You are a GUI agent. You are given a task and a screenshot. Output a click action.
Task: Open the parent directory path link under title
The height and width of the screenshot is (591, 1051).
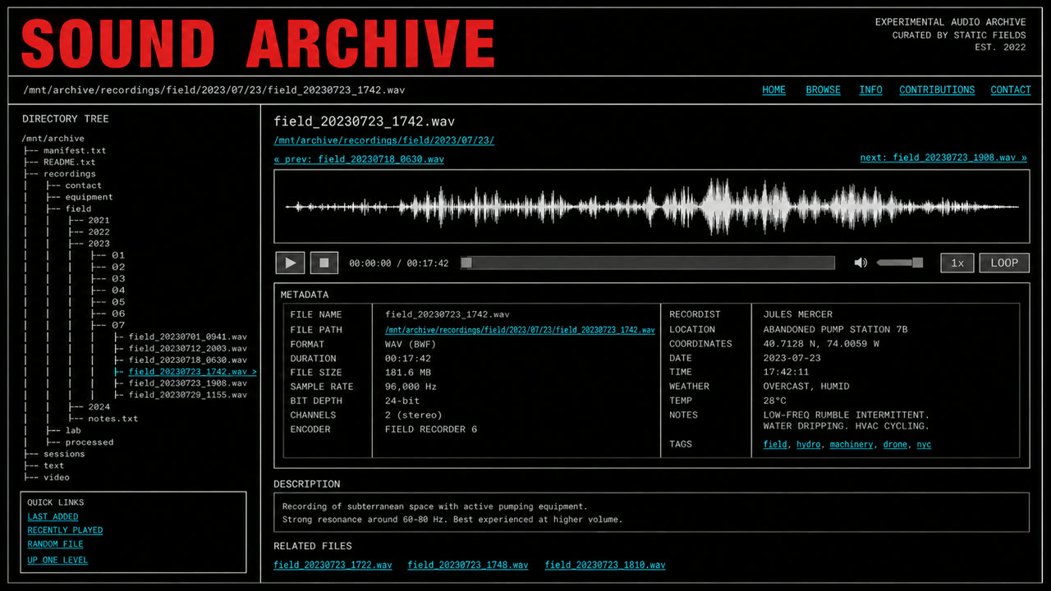(x=384, y=140)
